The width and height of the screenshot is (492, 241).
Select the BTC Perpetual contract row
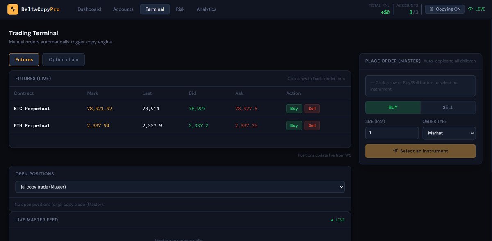coord(180,109)
